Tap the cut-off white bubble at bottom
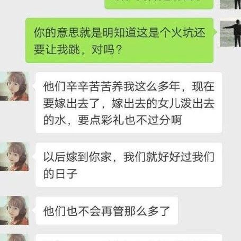241x241 pixels. pos(129,238)
